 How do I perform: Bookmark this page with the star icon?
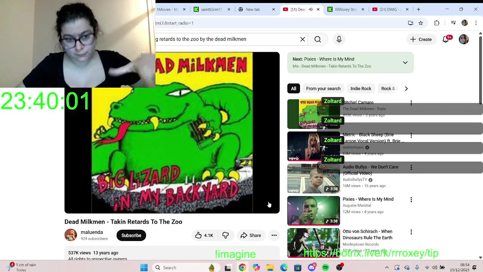(x=421, y=23)
